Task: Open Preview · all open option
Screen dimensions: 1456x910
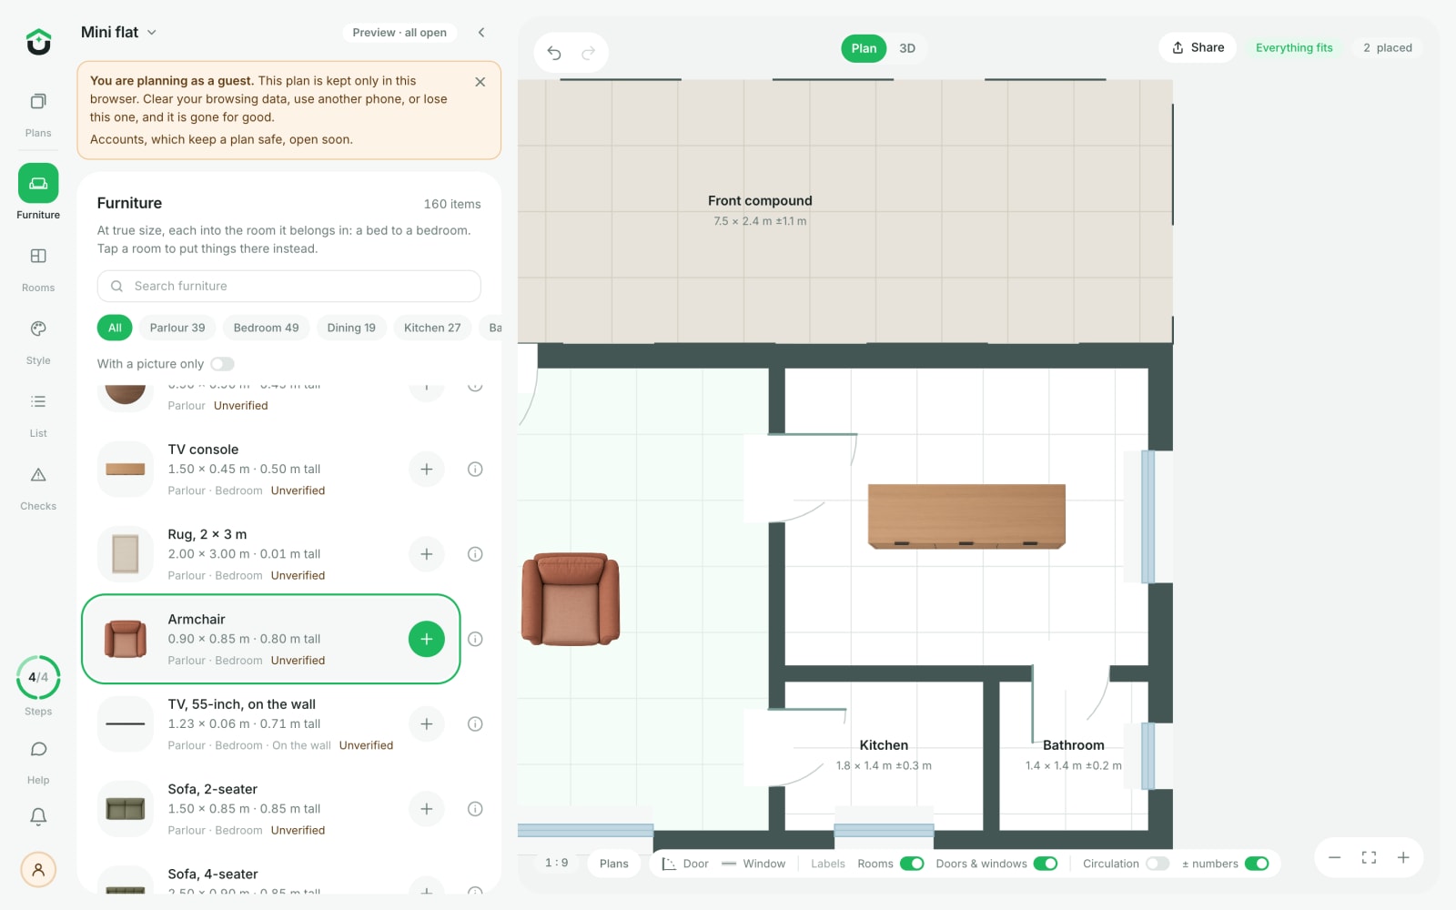Action: tap(399, 33)
